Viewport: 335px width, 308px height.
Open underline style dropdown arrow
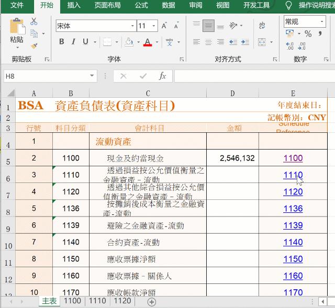pyautogui.click(x=95, y=42)
